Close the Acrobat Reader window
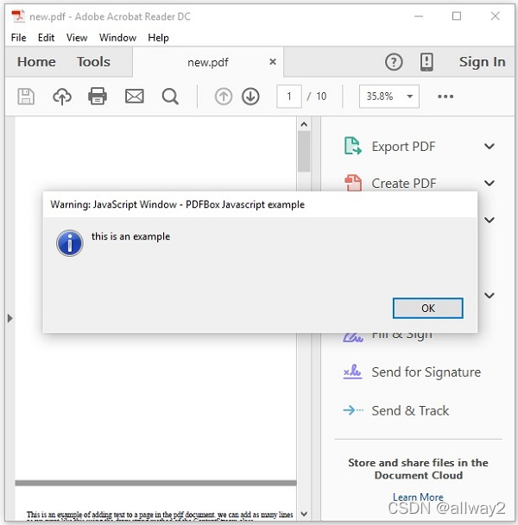 coord(496,16)
